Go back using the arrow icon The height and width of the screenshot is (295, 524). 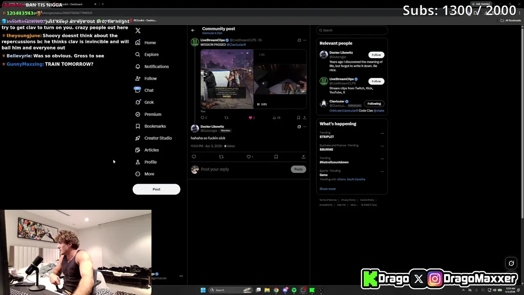(193, 30)
